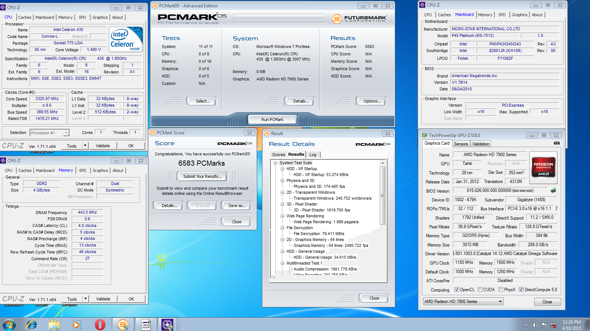Collapse the System Test Suite node
The width and height of the screenshot is (590, 331).
point(275,163)
